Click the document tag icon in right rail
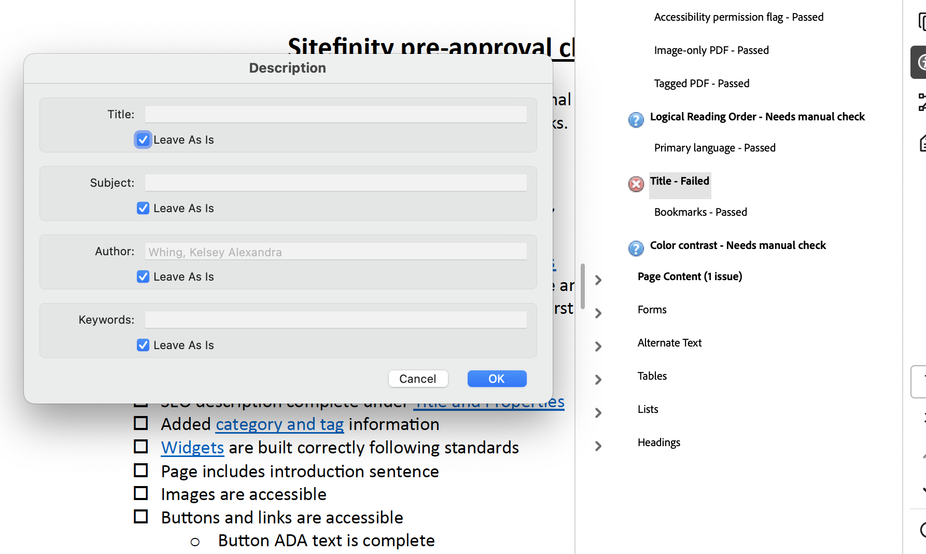The height and width of the screenshot is (554, 926). click(922, 143)
